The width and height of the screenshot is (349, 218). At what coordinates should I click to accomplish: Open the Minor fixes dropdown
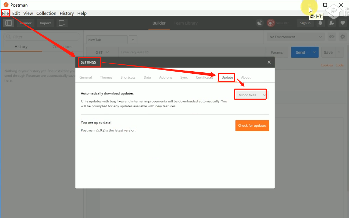(252, 95)
